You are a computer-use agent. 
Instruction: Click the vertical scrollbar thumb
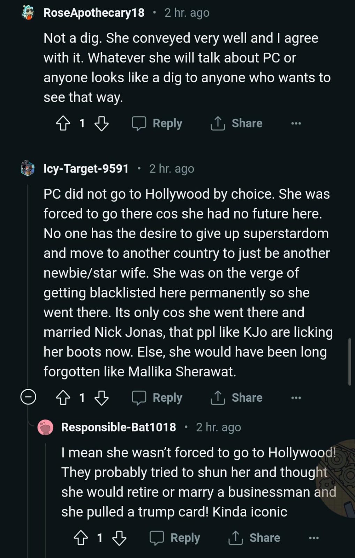(x=350, y=362)
